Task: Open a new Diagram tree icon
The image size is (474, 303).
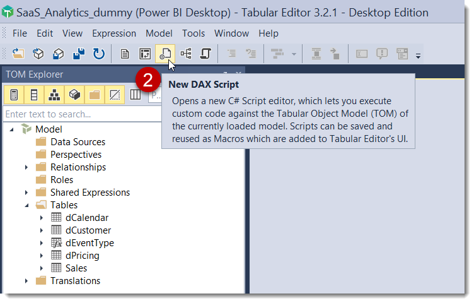Action: (185, 54)
